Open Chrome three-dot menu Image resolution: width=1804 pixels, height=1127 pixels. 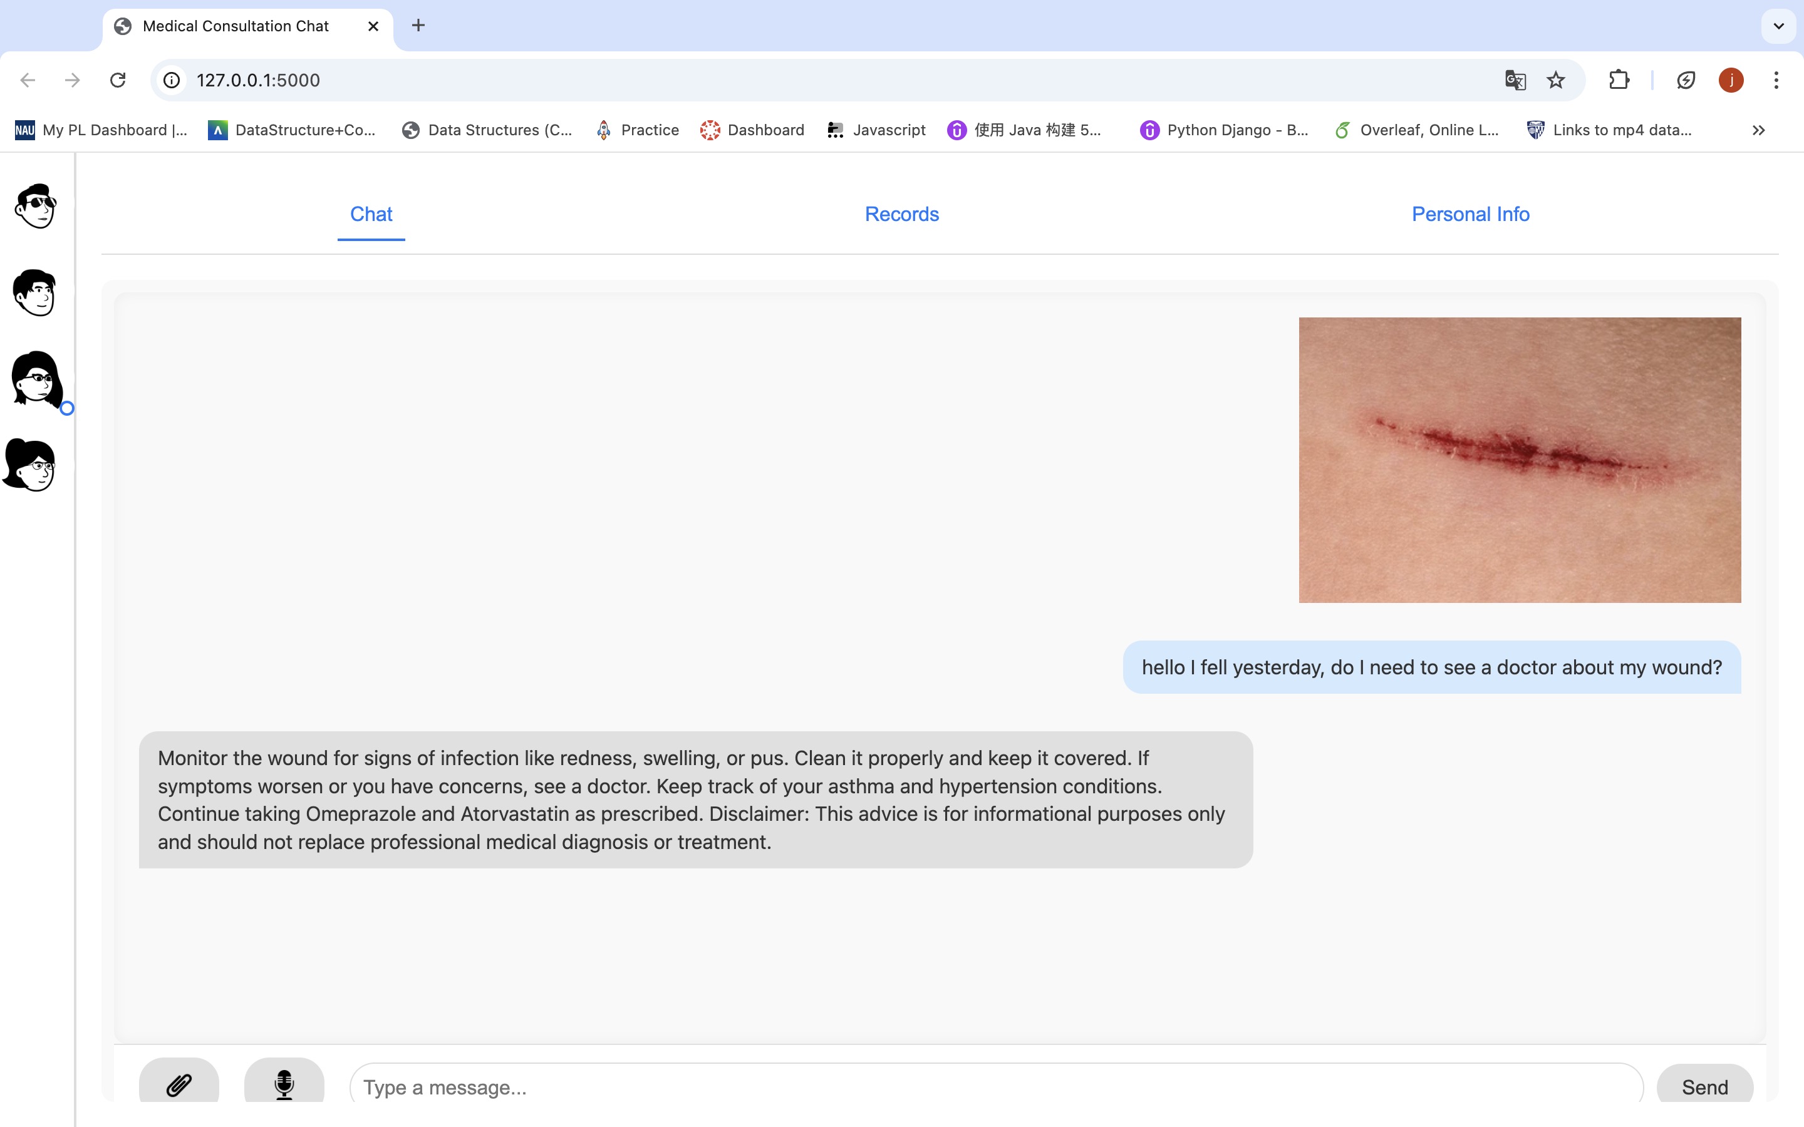point(1776,80)
